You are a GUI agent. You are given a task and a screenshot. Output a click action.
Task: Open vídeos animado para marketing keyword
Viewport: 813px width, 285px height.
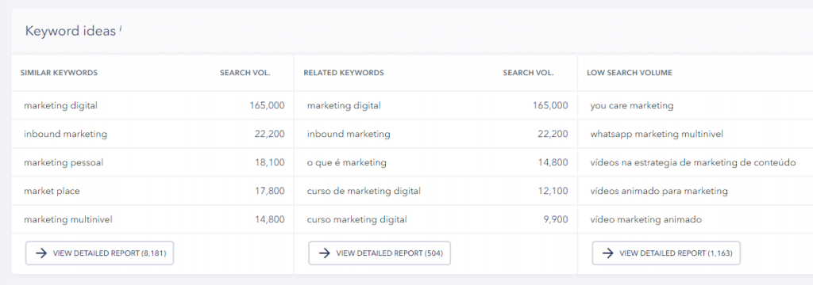658,191
